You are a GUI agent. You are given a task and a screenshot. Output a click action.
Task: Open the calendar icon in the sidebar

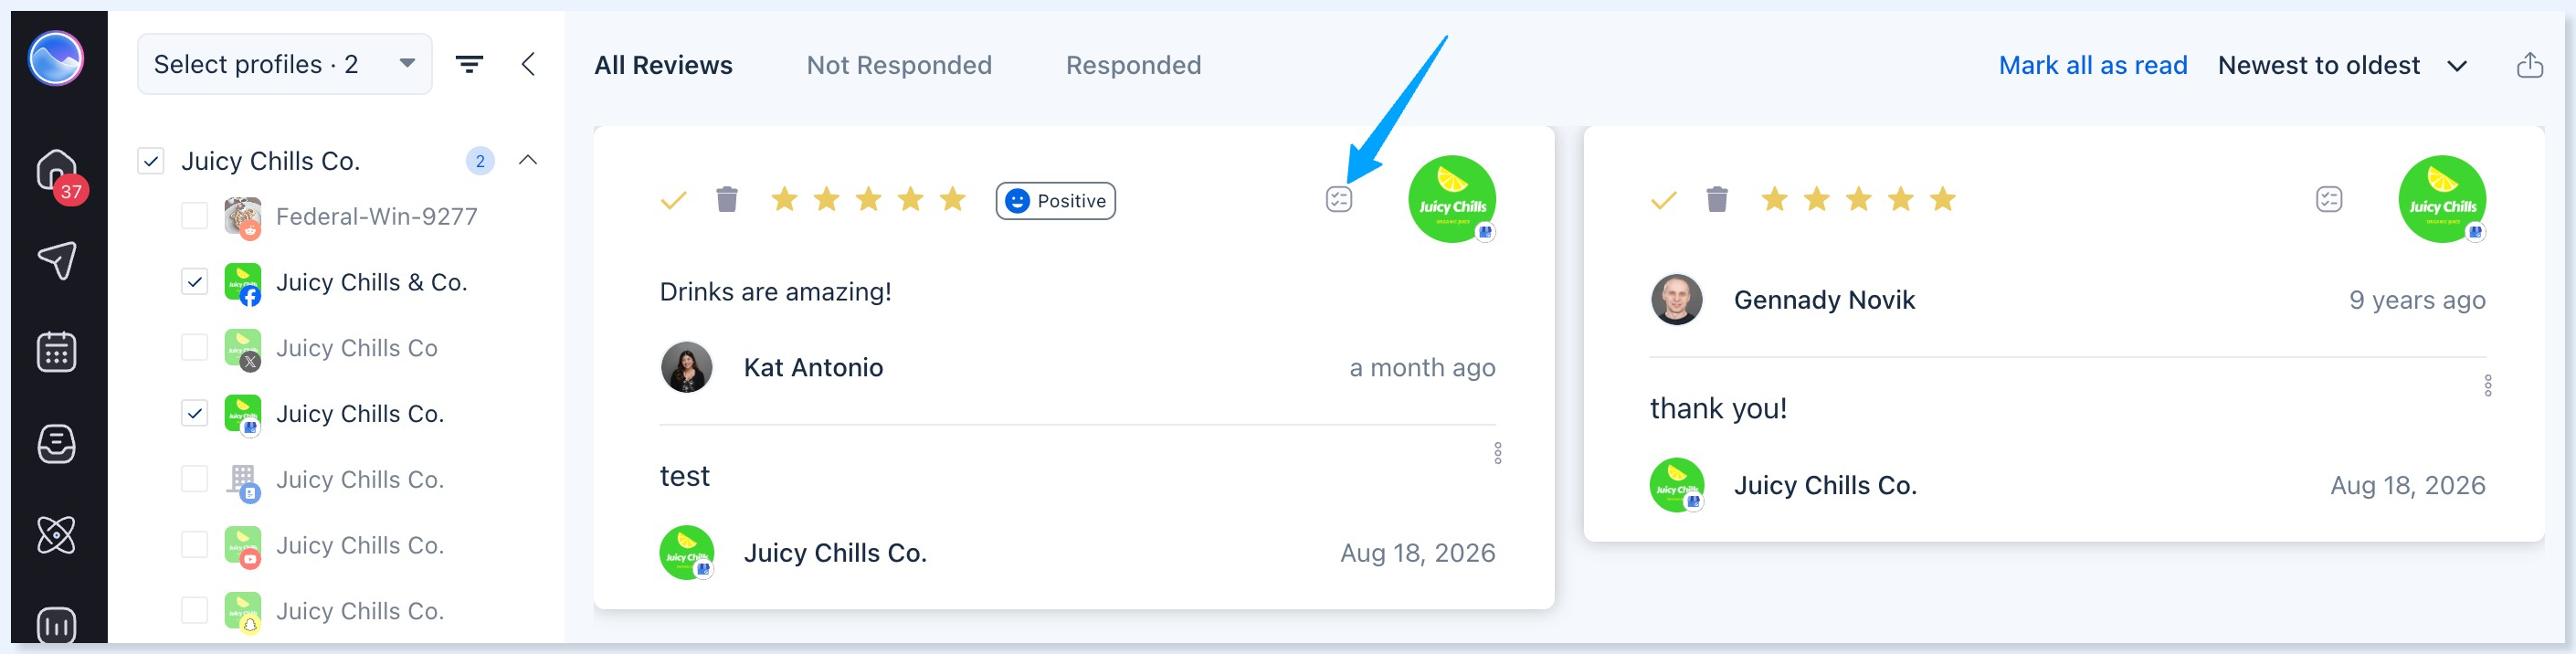coord(57,351)
